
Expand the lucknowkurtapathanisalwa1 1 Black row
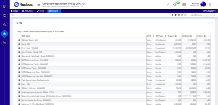[x=19, y=92]
